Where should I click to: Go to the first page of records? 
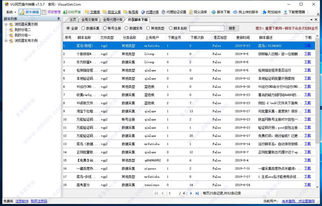click(x=157, y=193)
